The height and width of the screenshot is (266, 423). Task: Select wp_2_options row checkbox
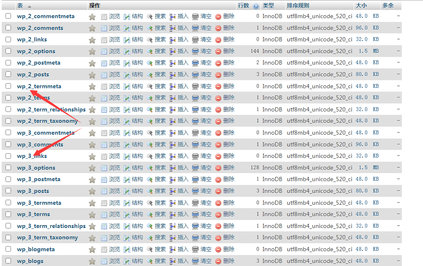tap(8, 51)
